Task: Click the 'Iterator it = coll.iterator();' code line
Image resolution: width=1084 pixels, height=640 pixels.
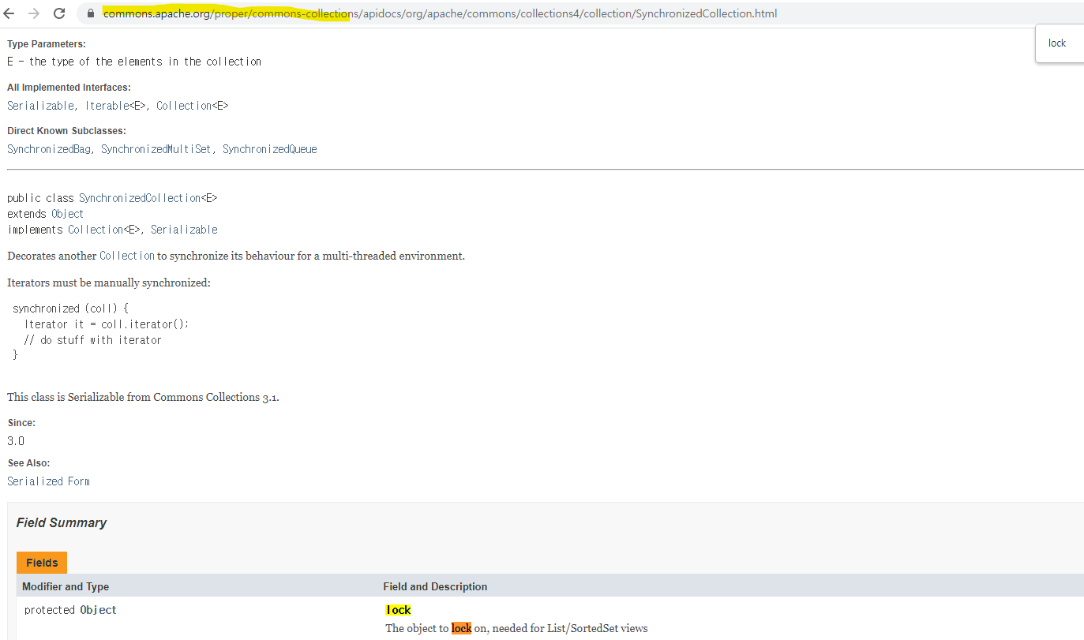Action: [107, 324]
